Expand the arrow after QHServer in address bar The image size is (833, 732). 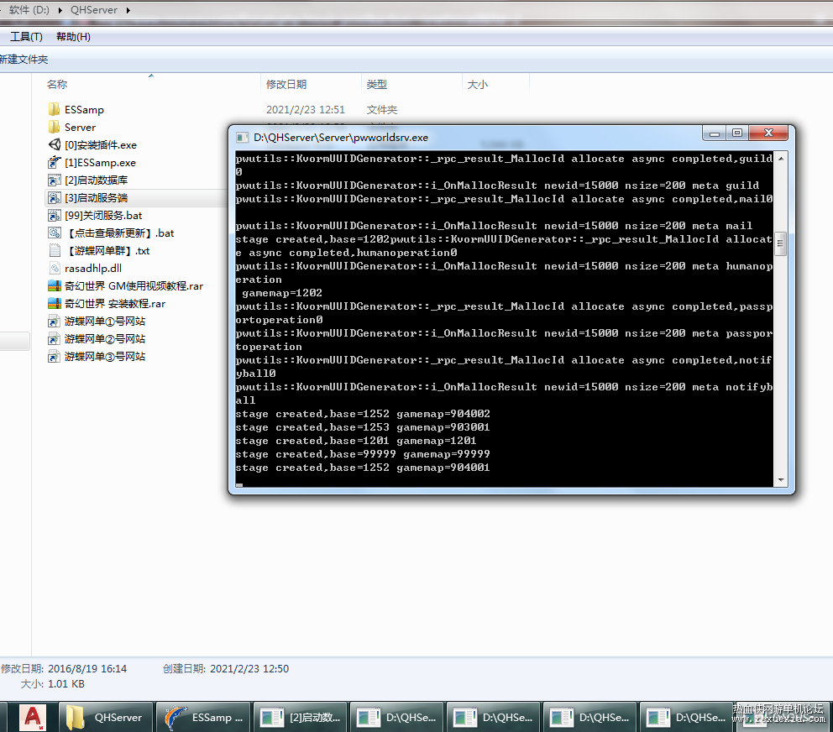click(128, 10)
